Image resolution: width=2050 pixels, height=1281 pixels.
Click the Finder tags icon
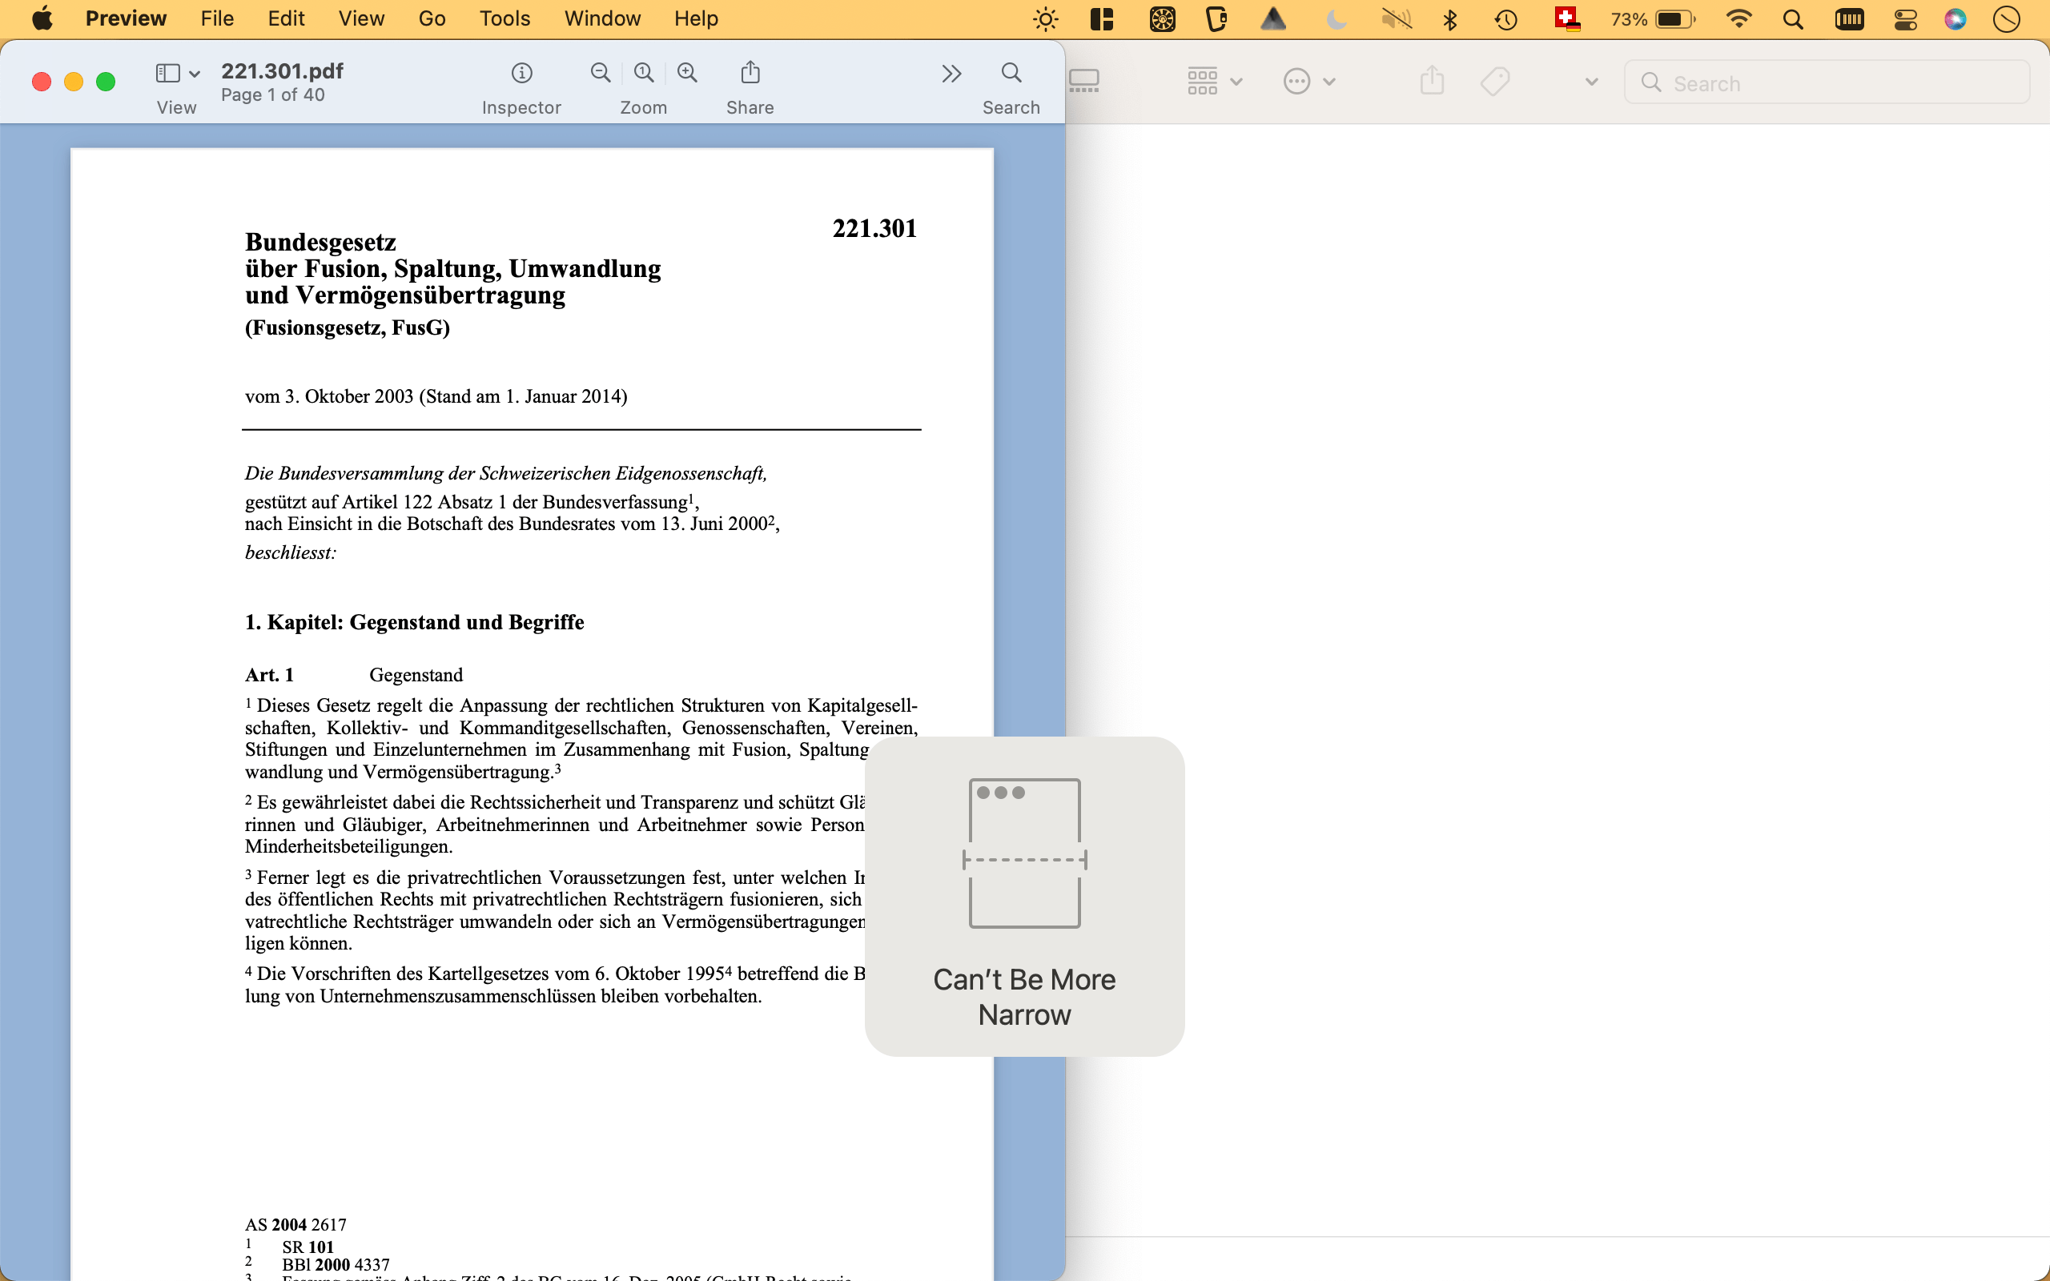[x=1494, y=82]
